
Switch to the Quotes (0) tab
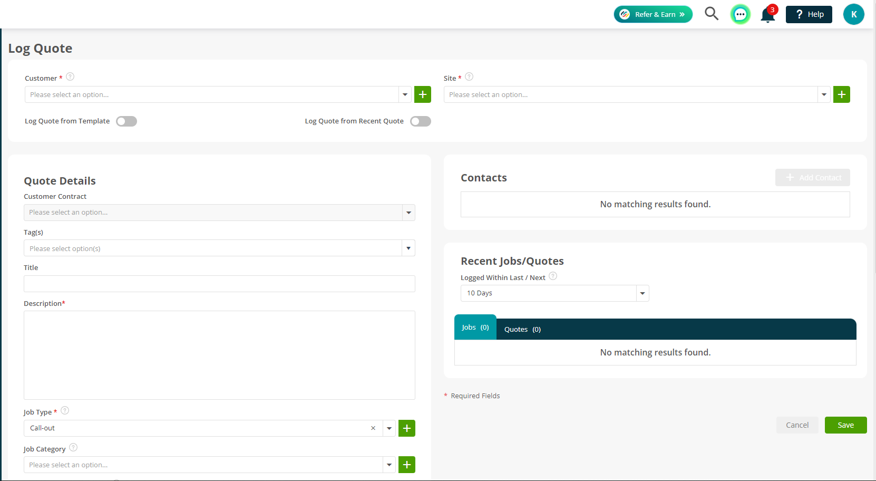522,330
